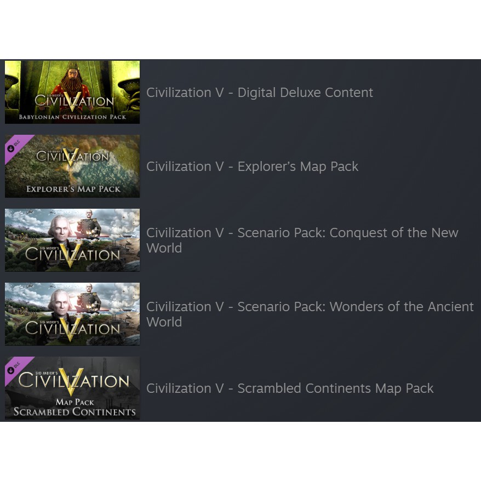Image resolution: width=481 pixels, height=481 pixels.
Task: Click the 'Babylonian Civilization Pack' caption in the image
Action: click(x=72, y=117)
